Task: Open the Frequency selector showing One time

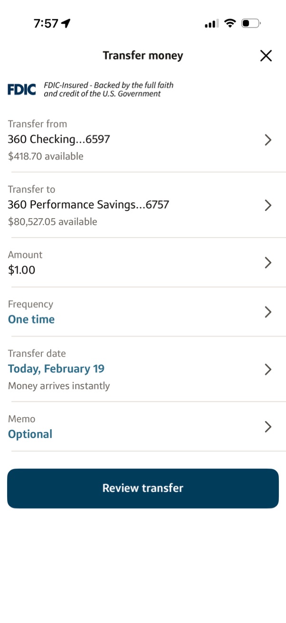Action: pos(268,312)
